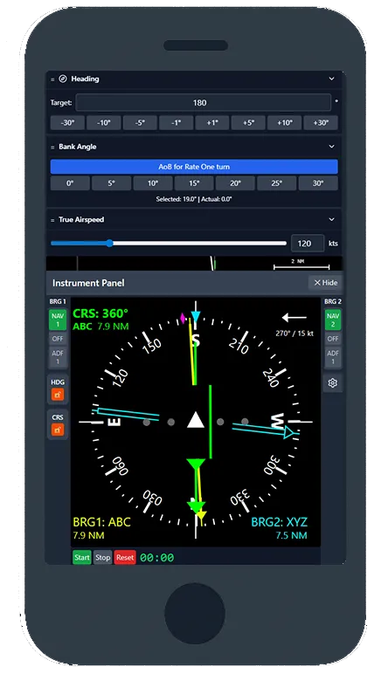Start the timer
Viewport: 381px width, 674px height.
(81, 558)
